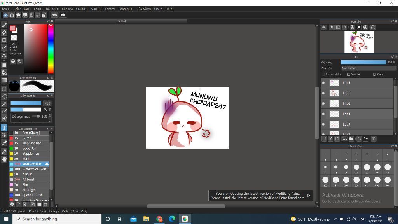Click Zoom In in the navigator panel

click(x=332, y=27)
